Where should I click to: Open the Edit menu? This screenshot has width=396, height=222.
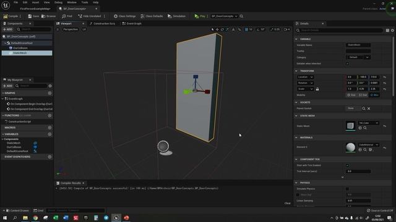tap(25, 2)
